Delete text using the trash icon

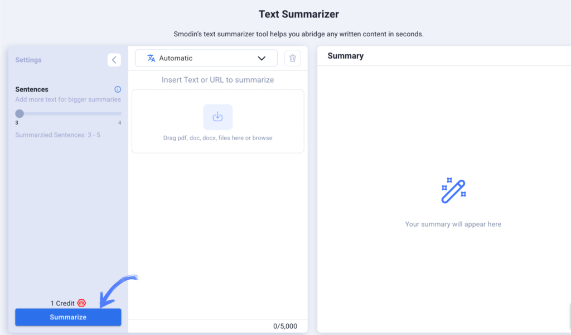(292, 58)
